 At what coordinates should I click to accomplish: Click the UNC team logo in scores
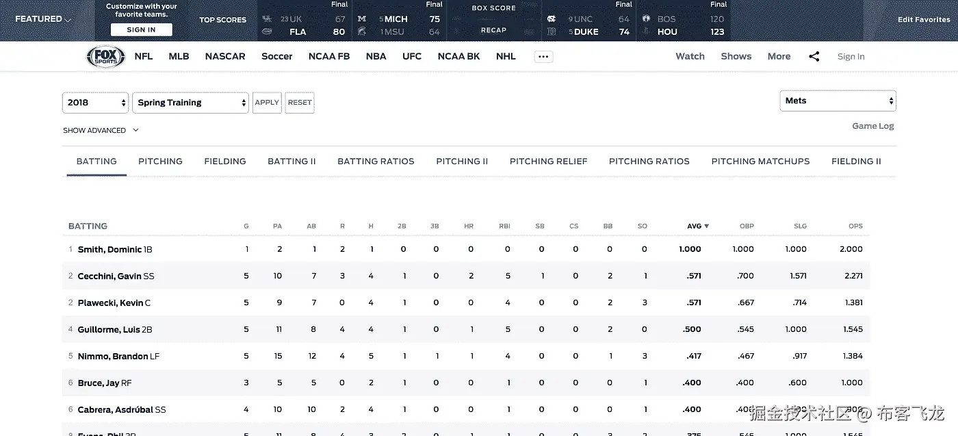pyautogui.click(x=552, y=19)
